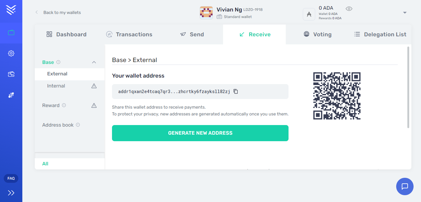421x202 pixels.
Task: Click the Address book info icon
Action: (x=78, y=125)
